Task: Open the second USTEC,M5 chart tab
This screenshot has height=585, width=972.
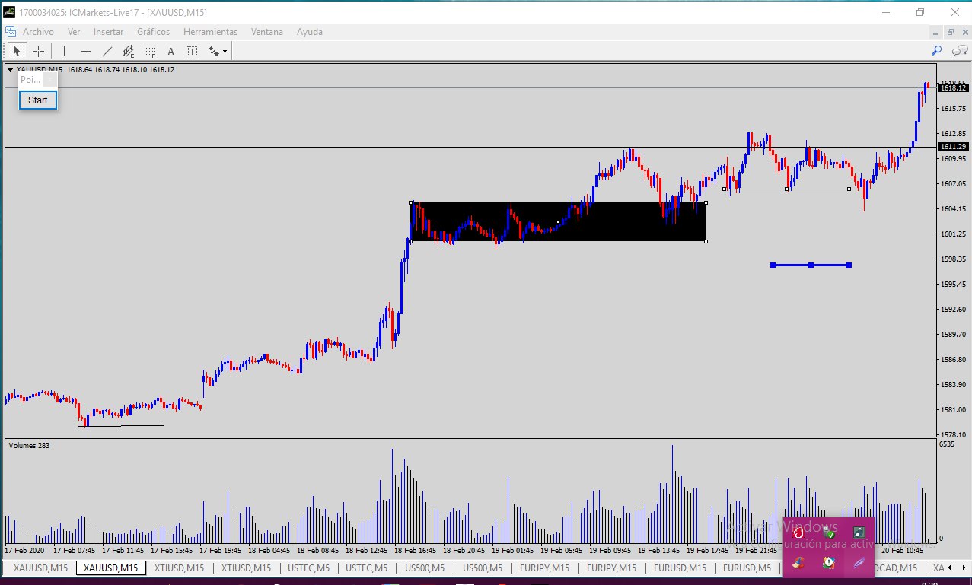Action: coord(366,568)
